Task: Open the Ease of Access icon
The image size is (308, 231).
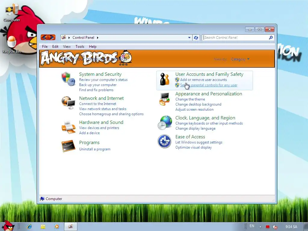Action: (x=164, y=141)
